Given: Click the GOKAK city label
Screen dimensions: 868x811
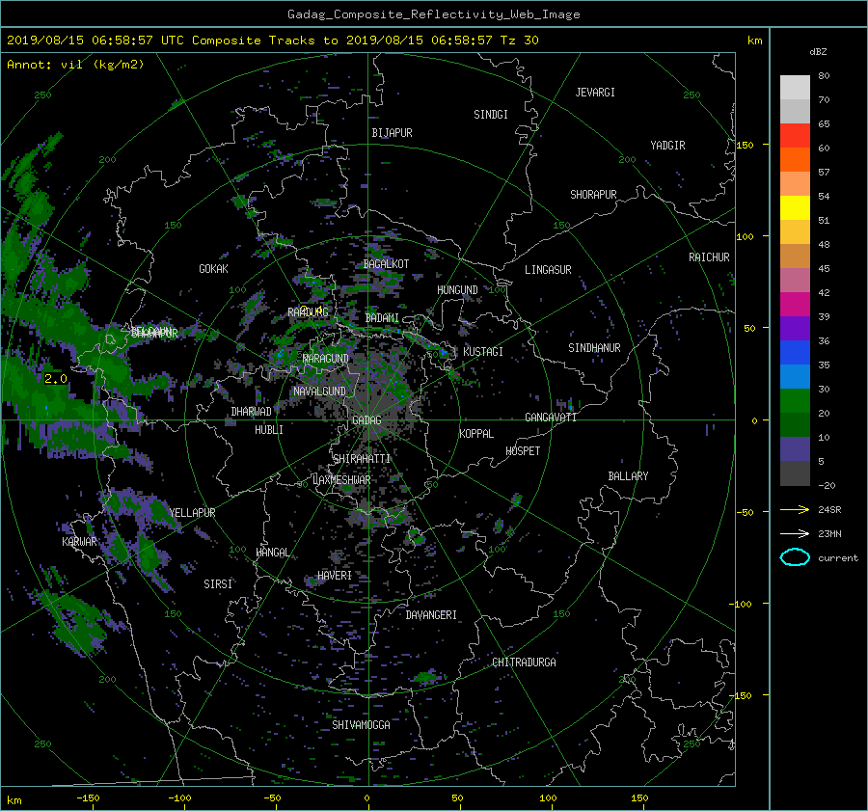Looking at the screenshot, I should click(x=214, y=269).
